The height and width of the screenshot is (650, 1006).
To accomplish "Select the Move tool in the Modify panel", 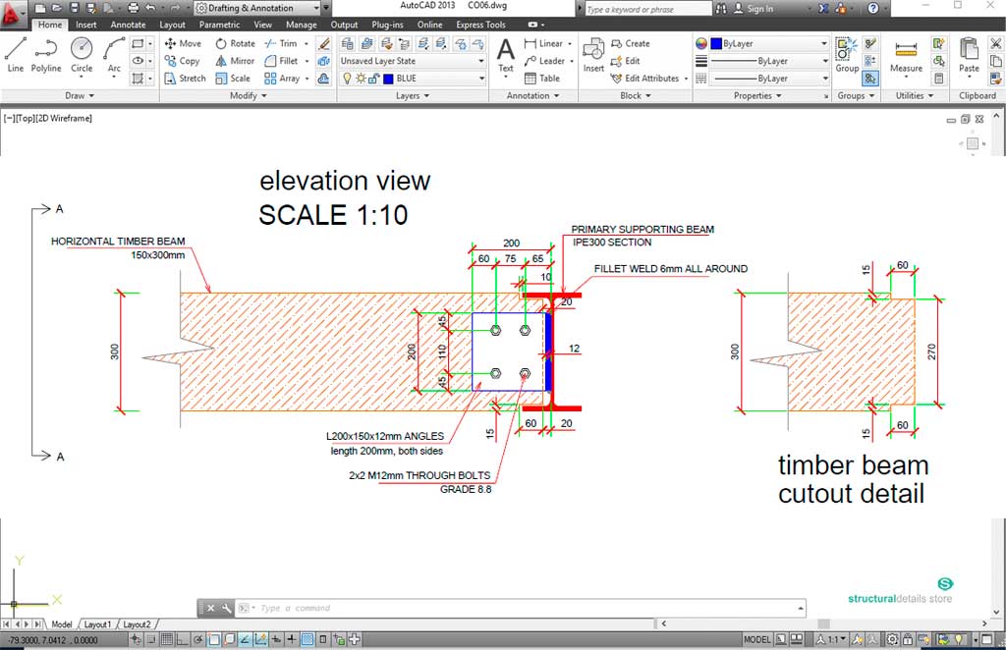I will click(x=184, y=43).
